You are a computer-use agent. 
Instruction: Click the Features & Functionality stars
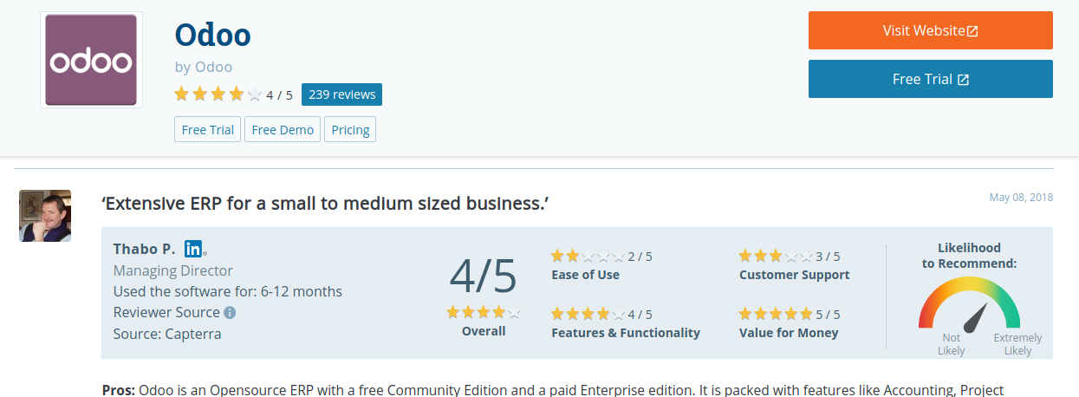pyautogui.click(x=588, y=314)
